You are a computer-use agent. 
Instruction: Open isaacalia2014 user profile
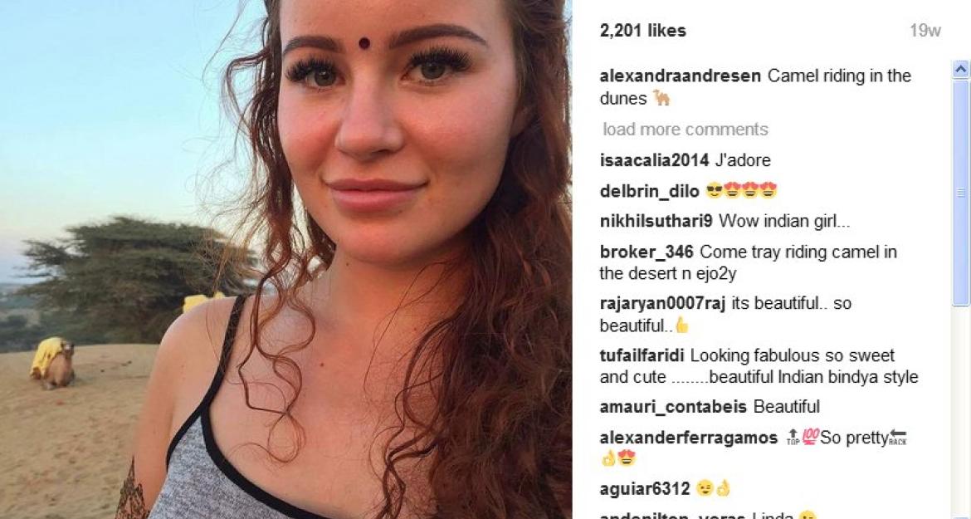click(654, 160)
